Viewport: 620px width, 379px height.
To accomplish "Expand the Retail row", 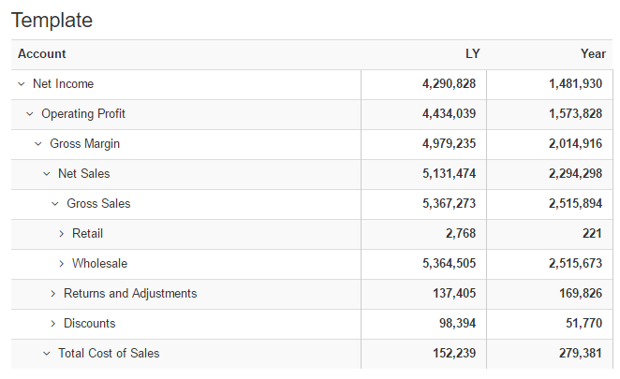I will 62,234.
